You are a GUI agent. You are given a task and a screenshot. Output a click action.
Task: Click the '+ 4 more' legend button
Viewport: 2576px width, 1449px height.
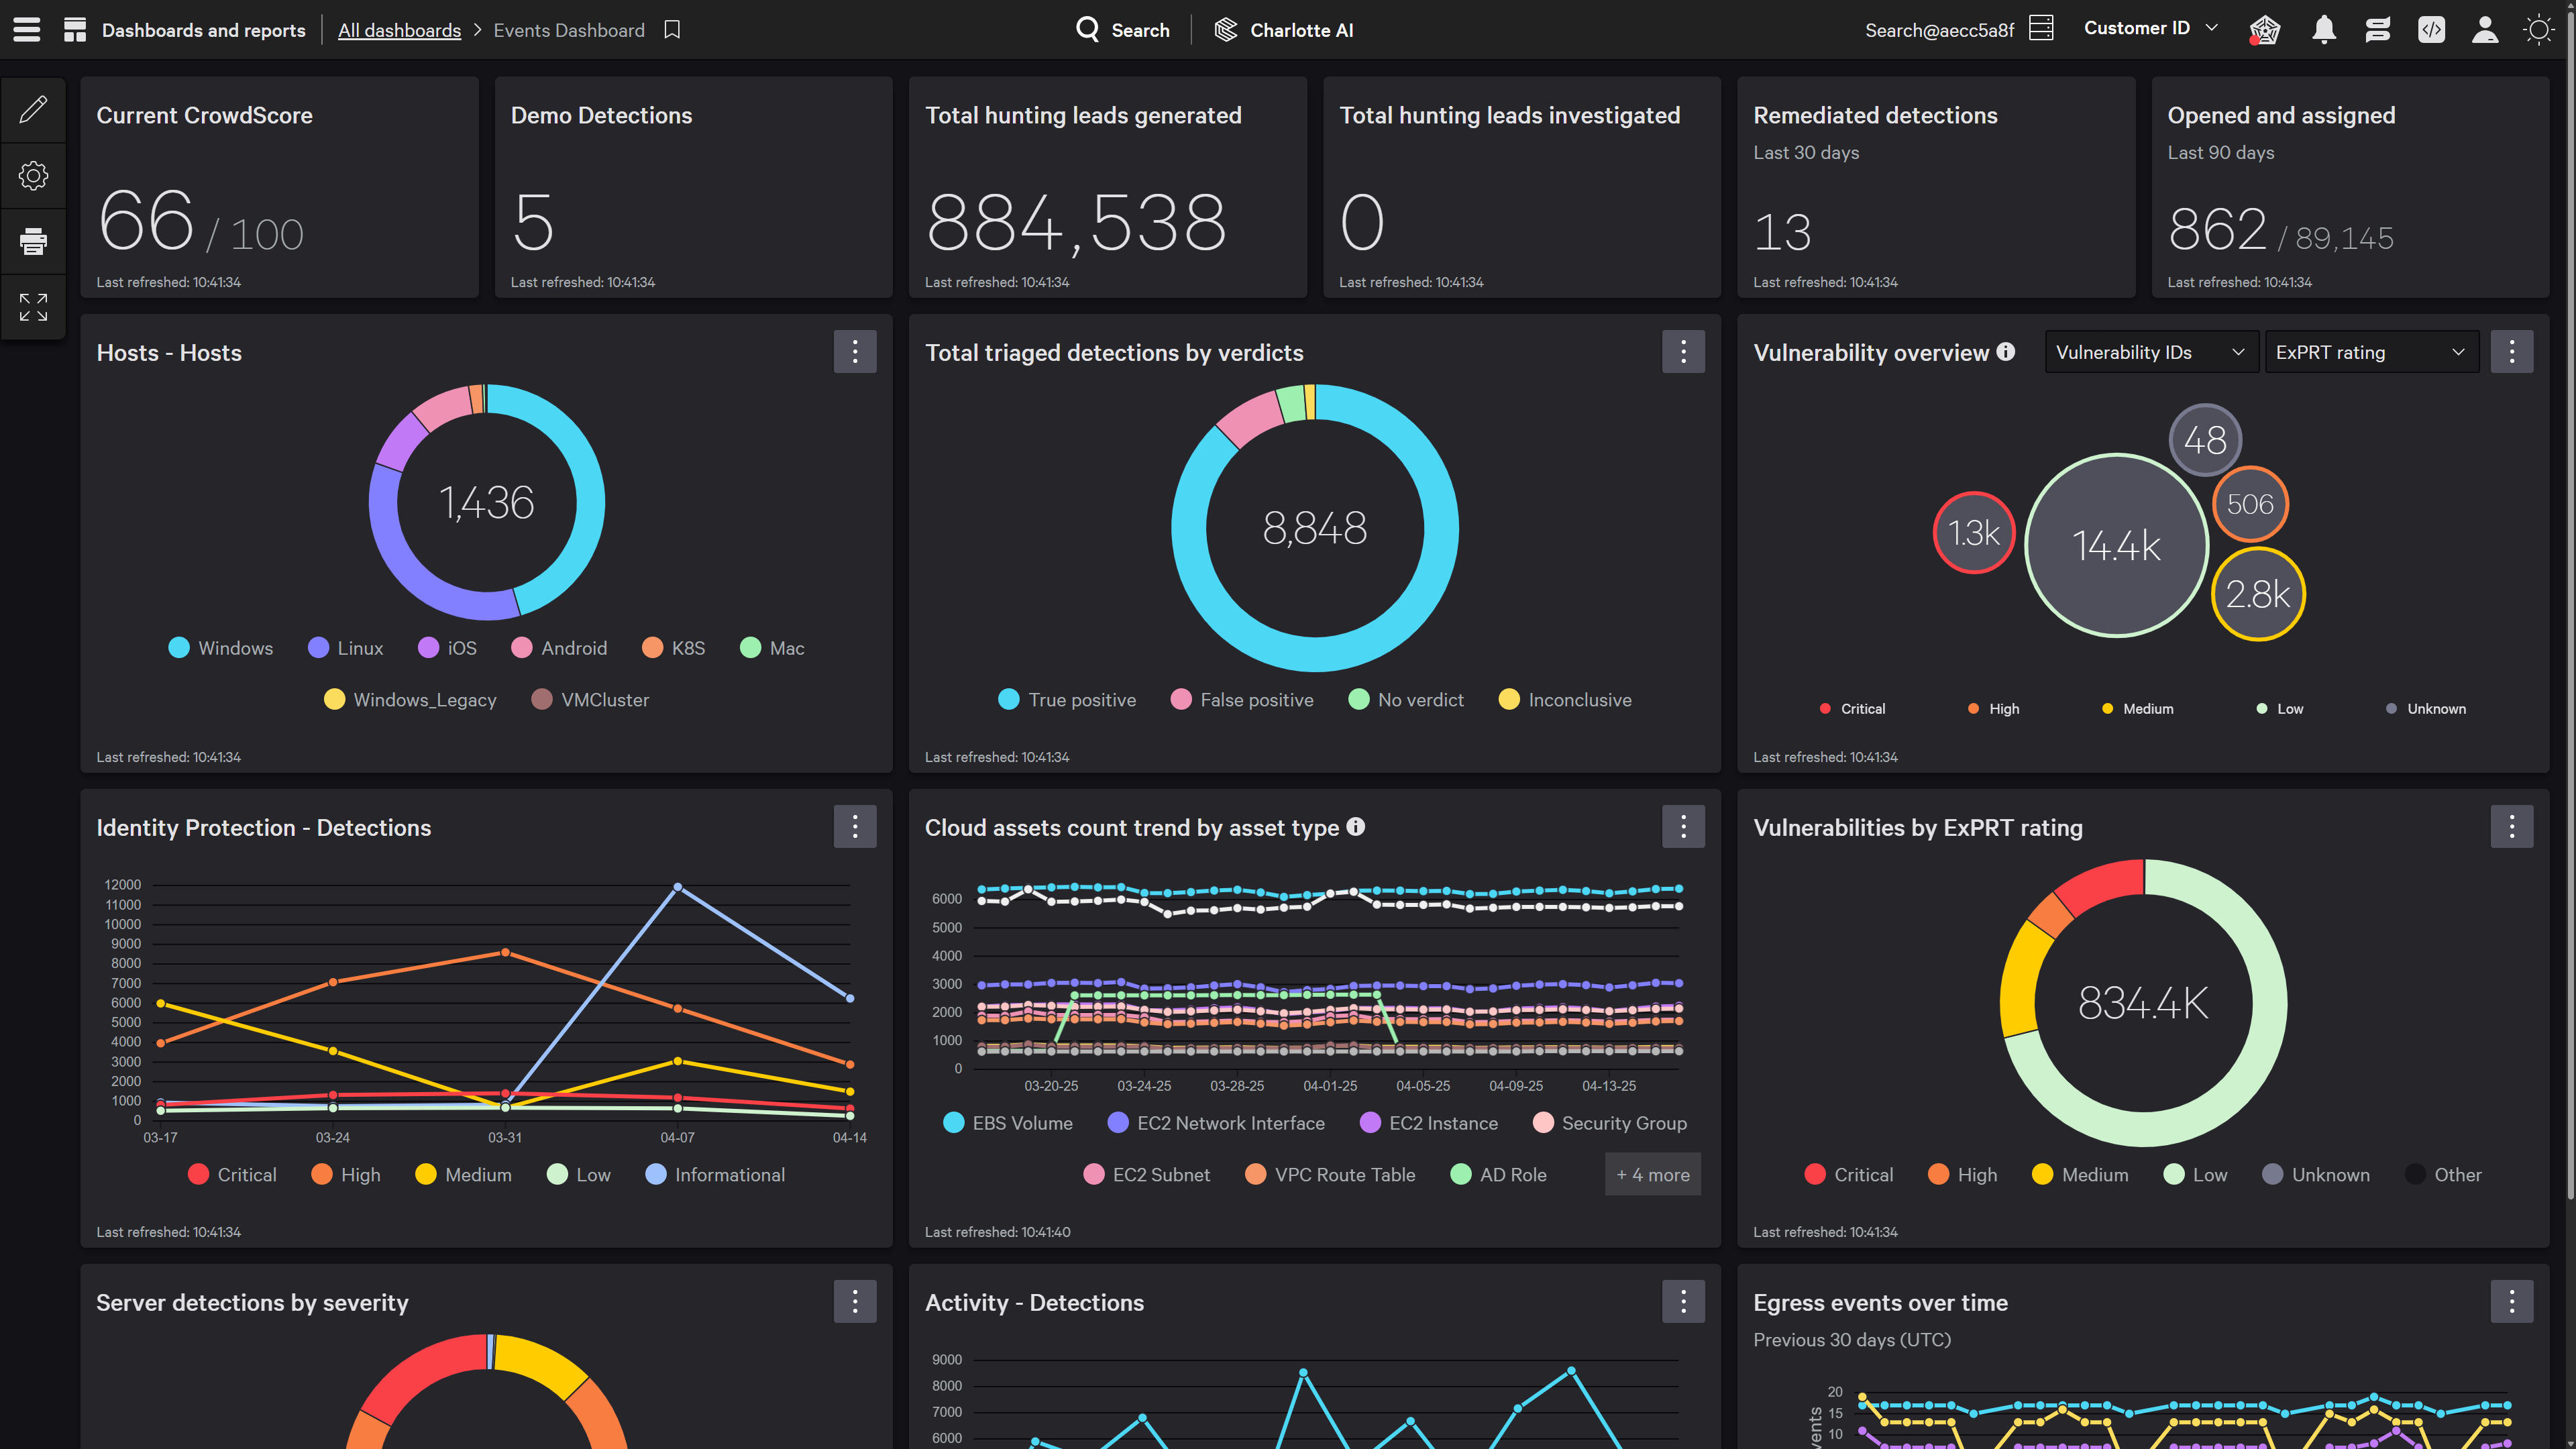[1652, 1175]
